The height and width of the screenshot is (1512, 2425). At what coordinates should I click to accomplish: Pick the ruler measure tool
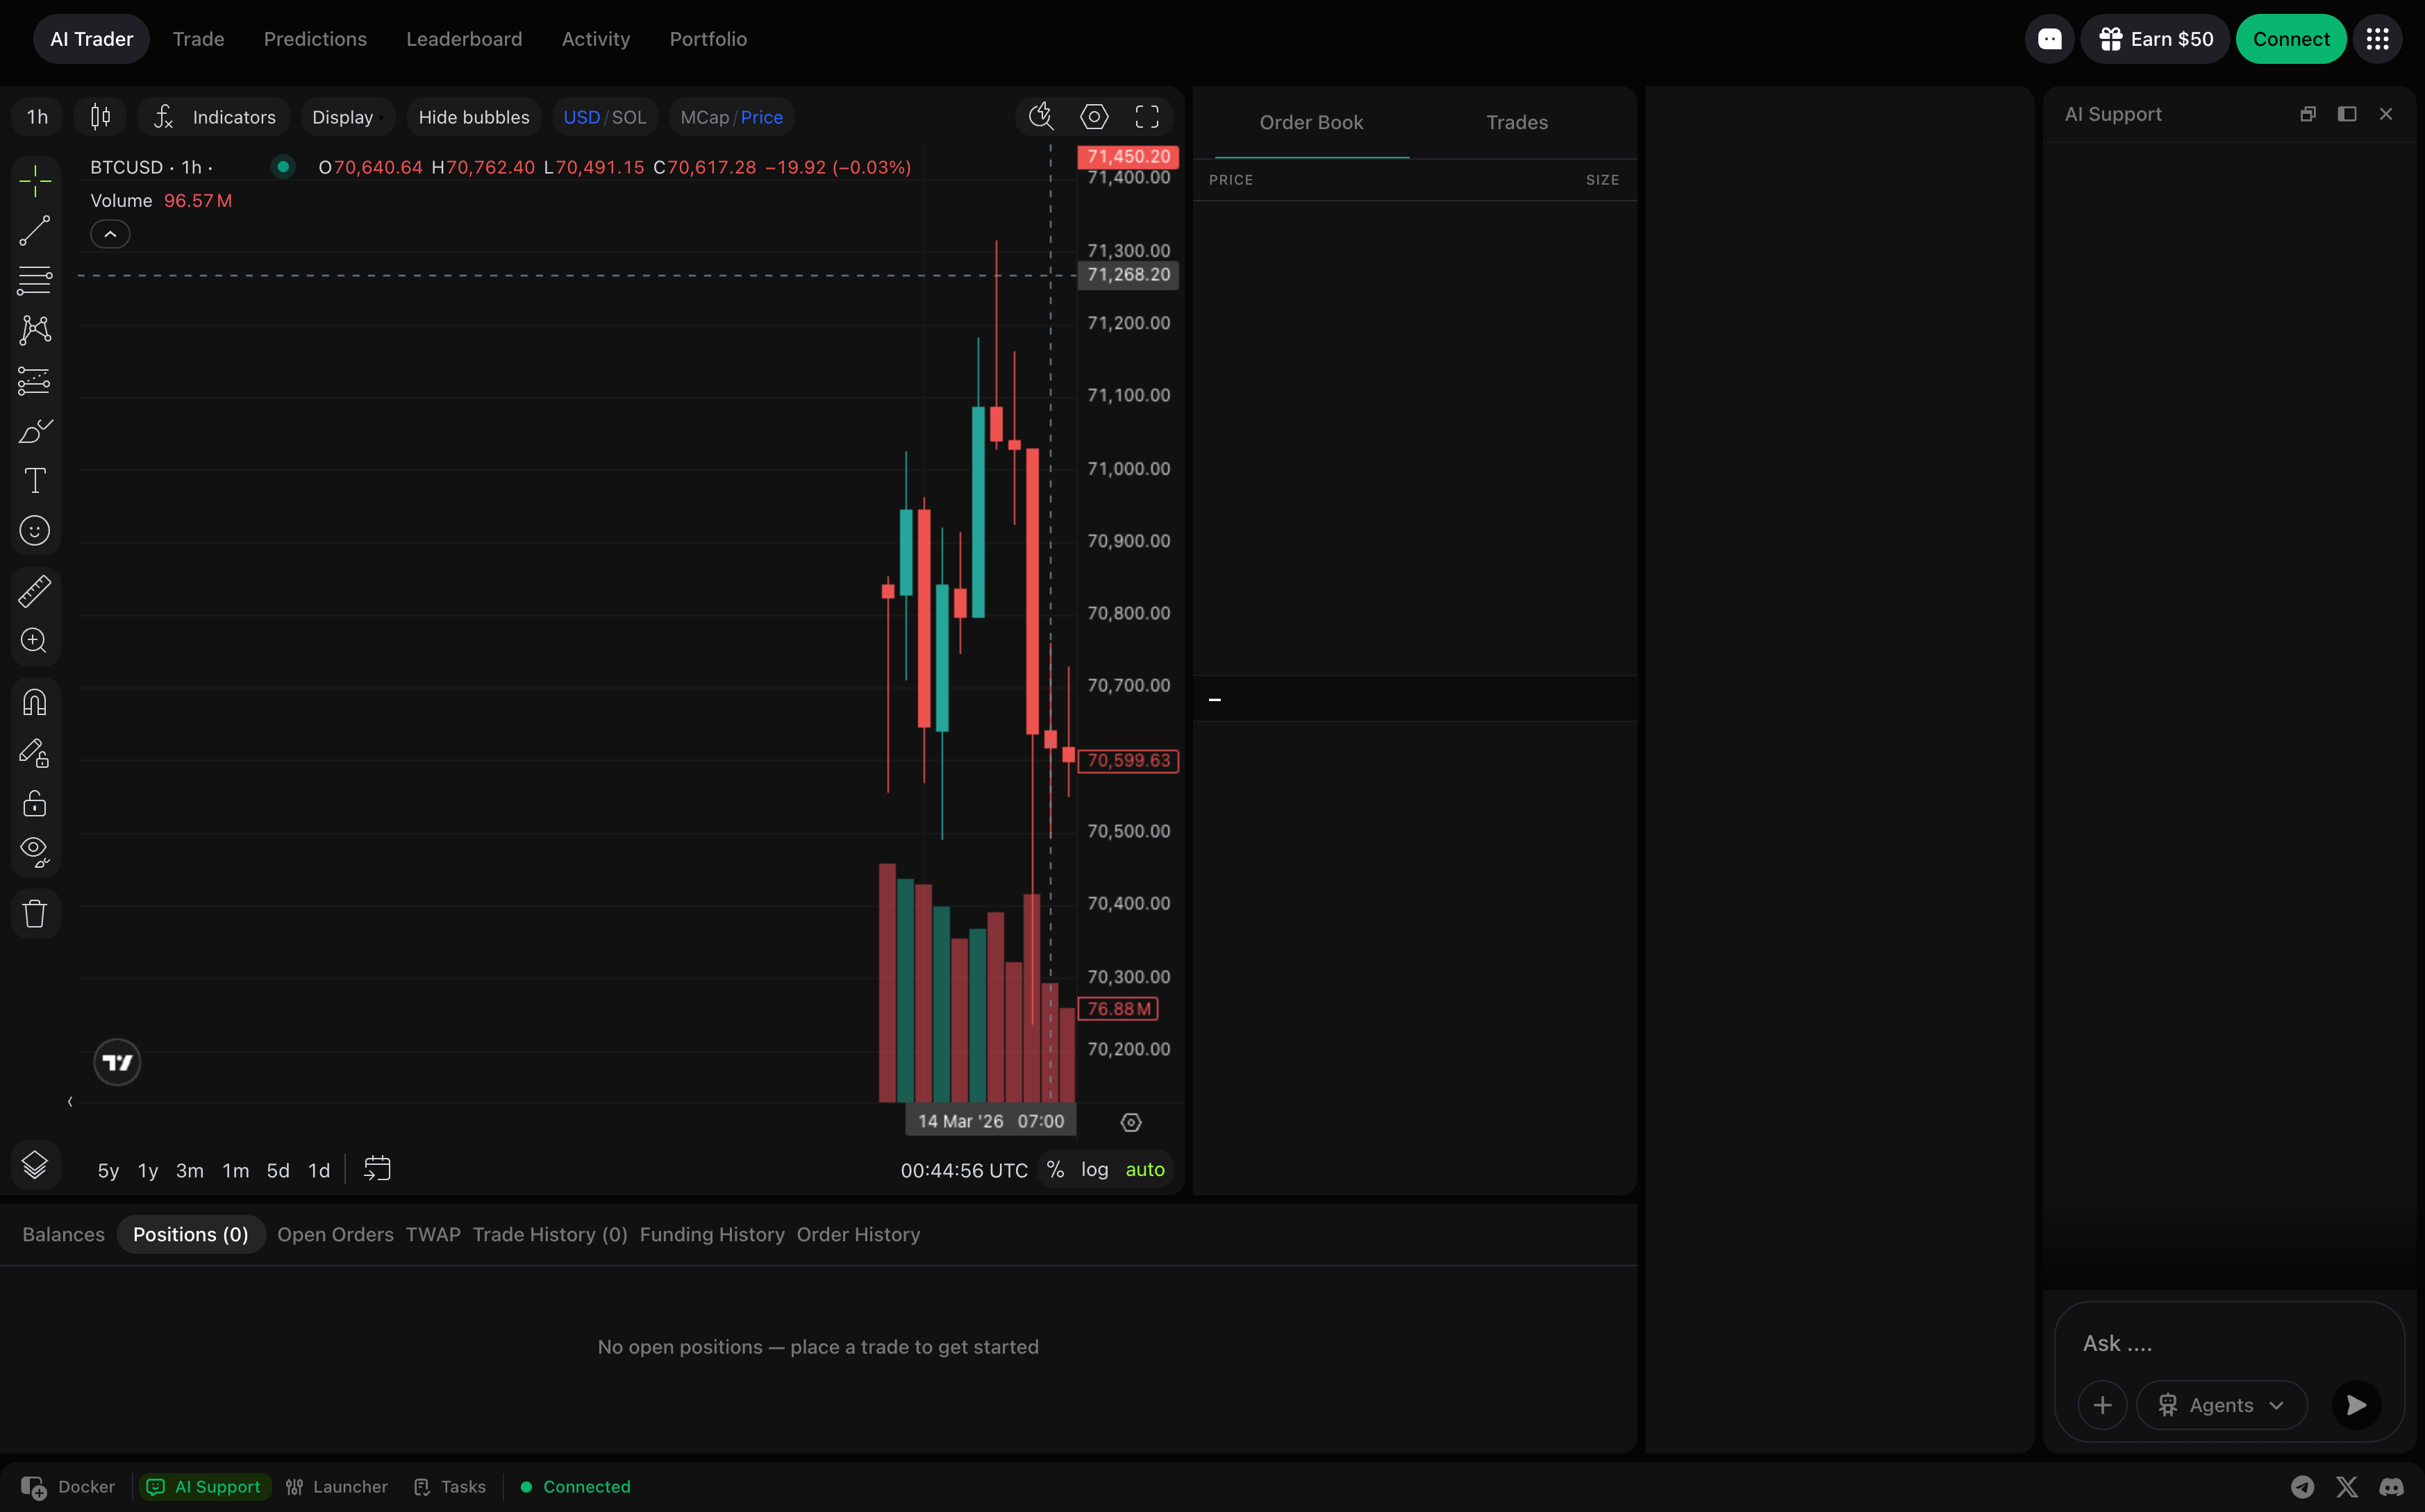pos(34,591)
